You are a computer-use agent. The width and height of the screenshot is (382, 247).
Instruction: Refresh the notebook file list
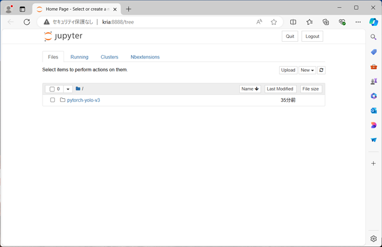click(322, 70)
